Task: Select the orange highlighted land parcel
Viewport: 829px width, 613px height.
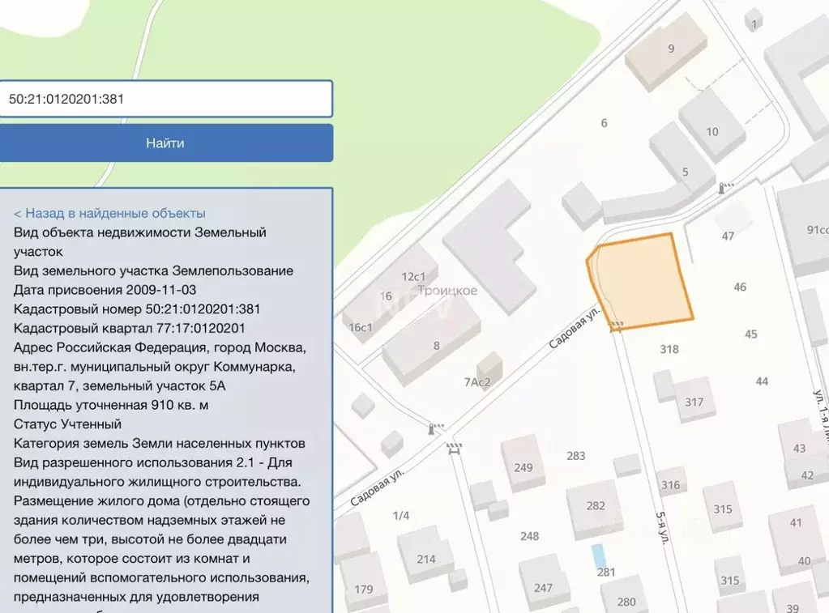Action: (640, 279)
